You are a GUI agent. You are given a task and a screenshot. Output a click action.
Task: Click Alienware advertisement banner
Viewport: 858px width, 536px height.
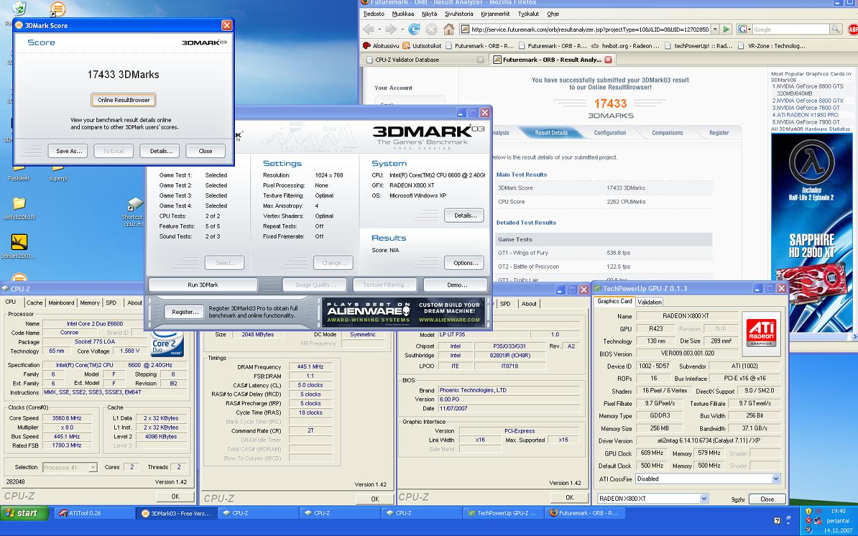pos(403,312)
